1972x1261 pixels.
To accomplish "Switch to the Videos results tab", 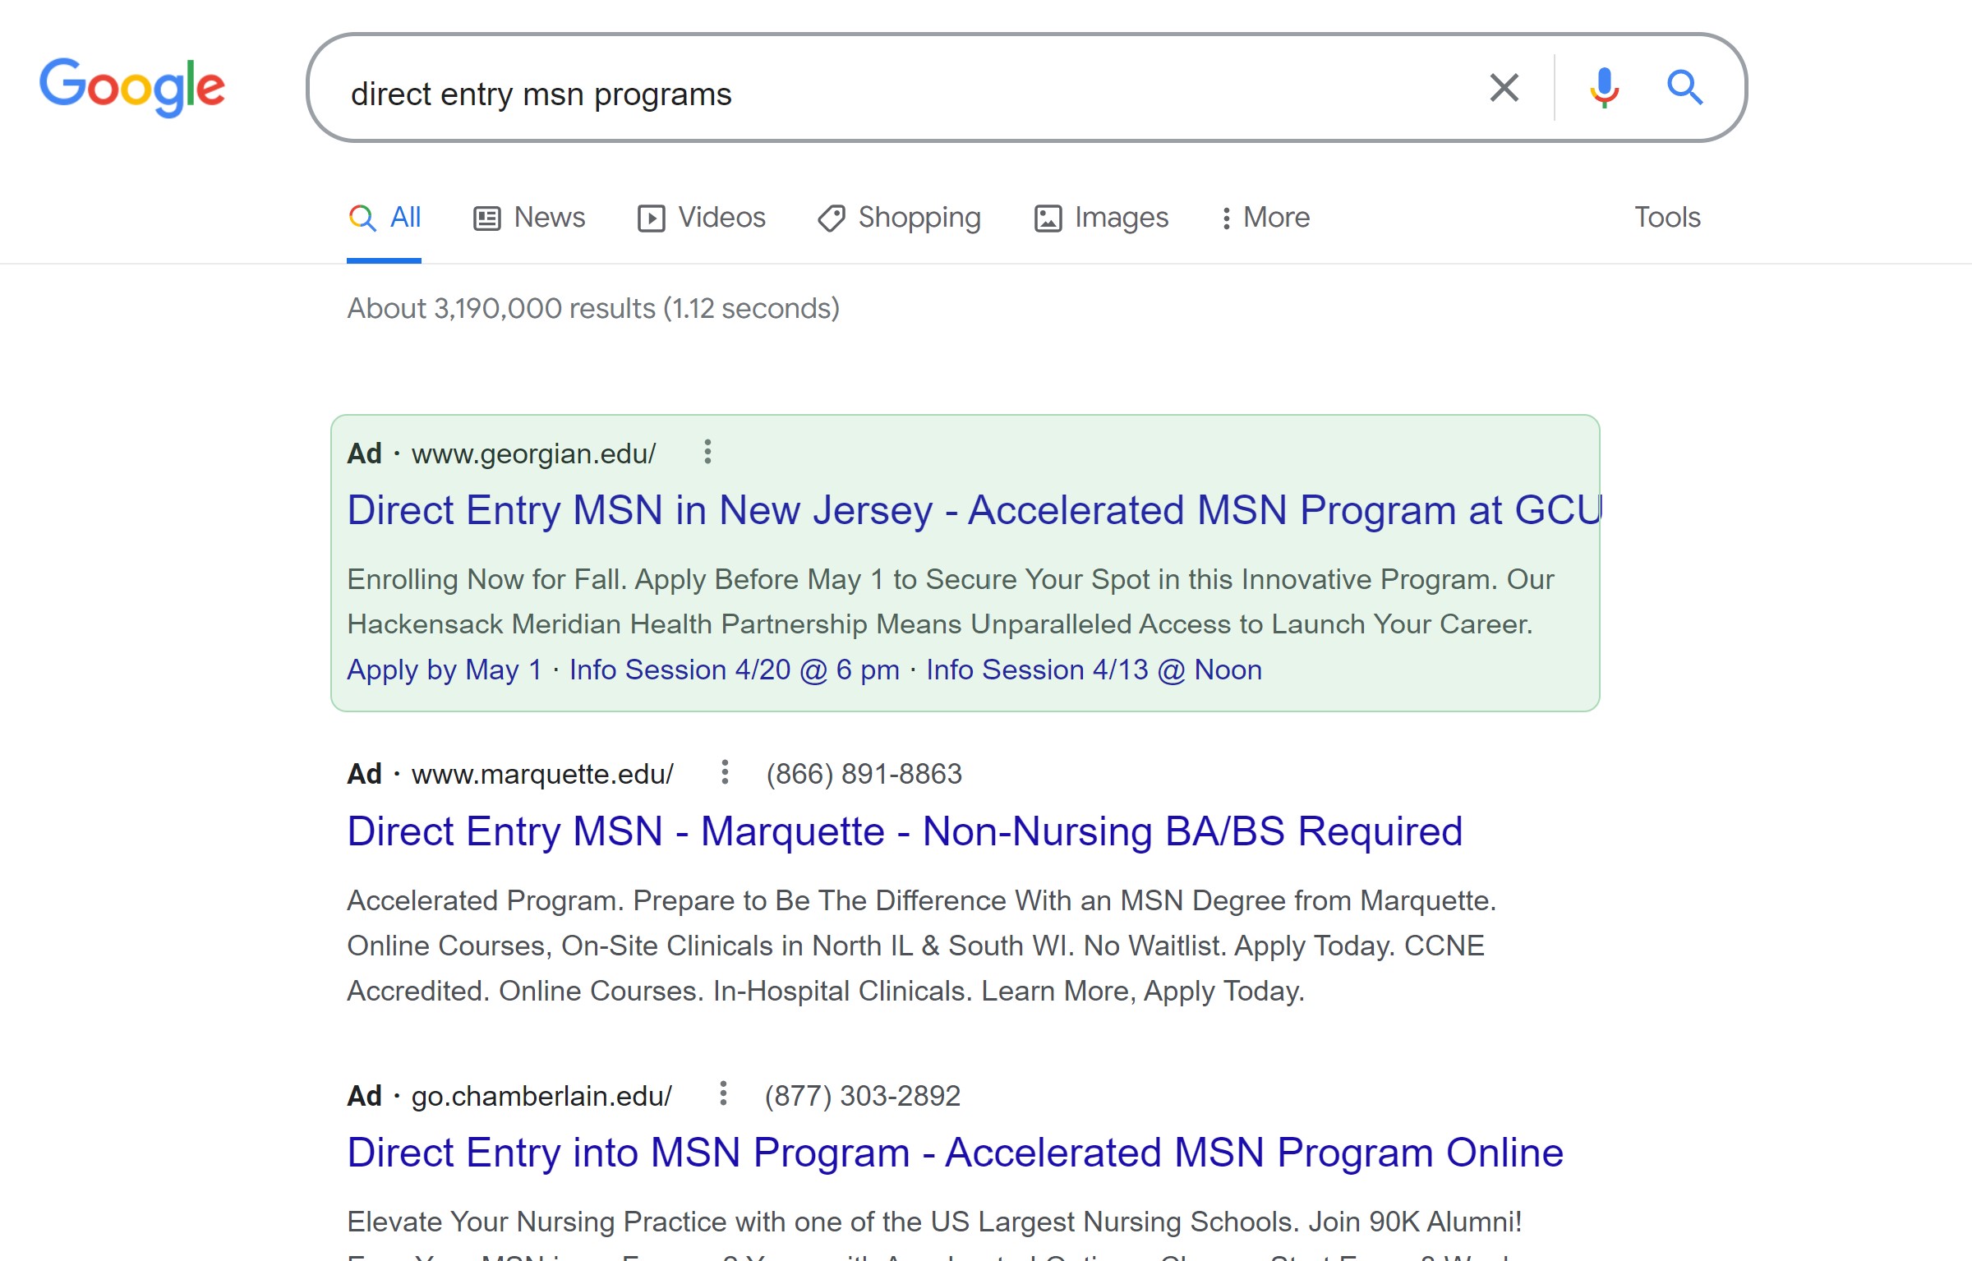I will (701, 218).
